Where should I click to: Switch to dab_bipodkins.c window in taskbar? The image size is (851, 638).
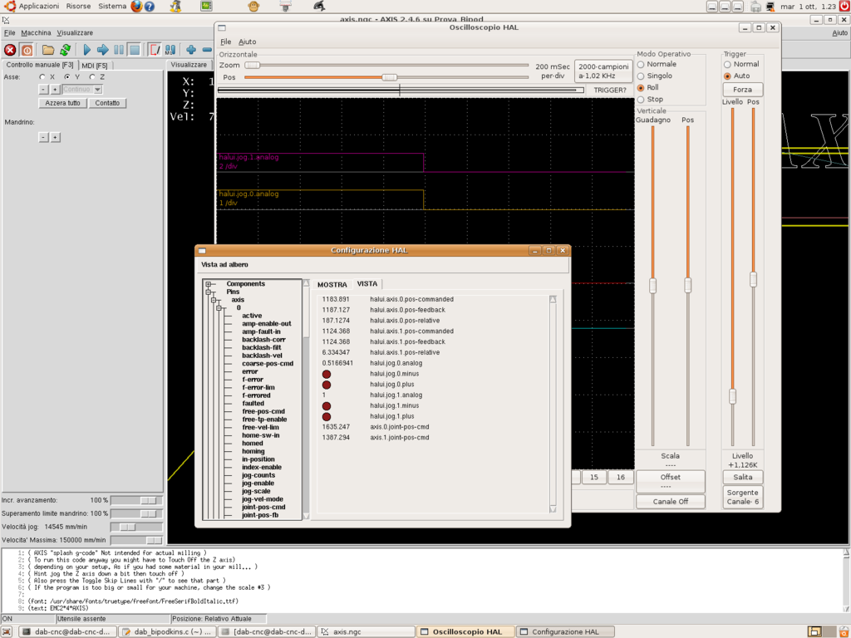tap(166, 632)
